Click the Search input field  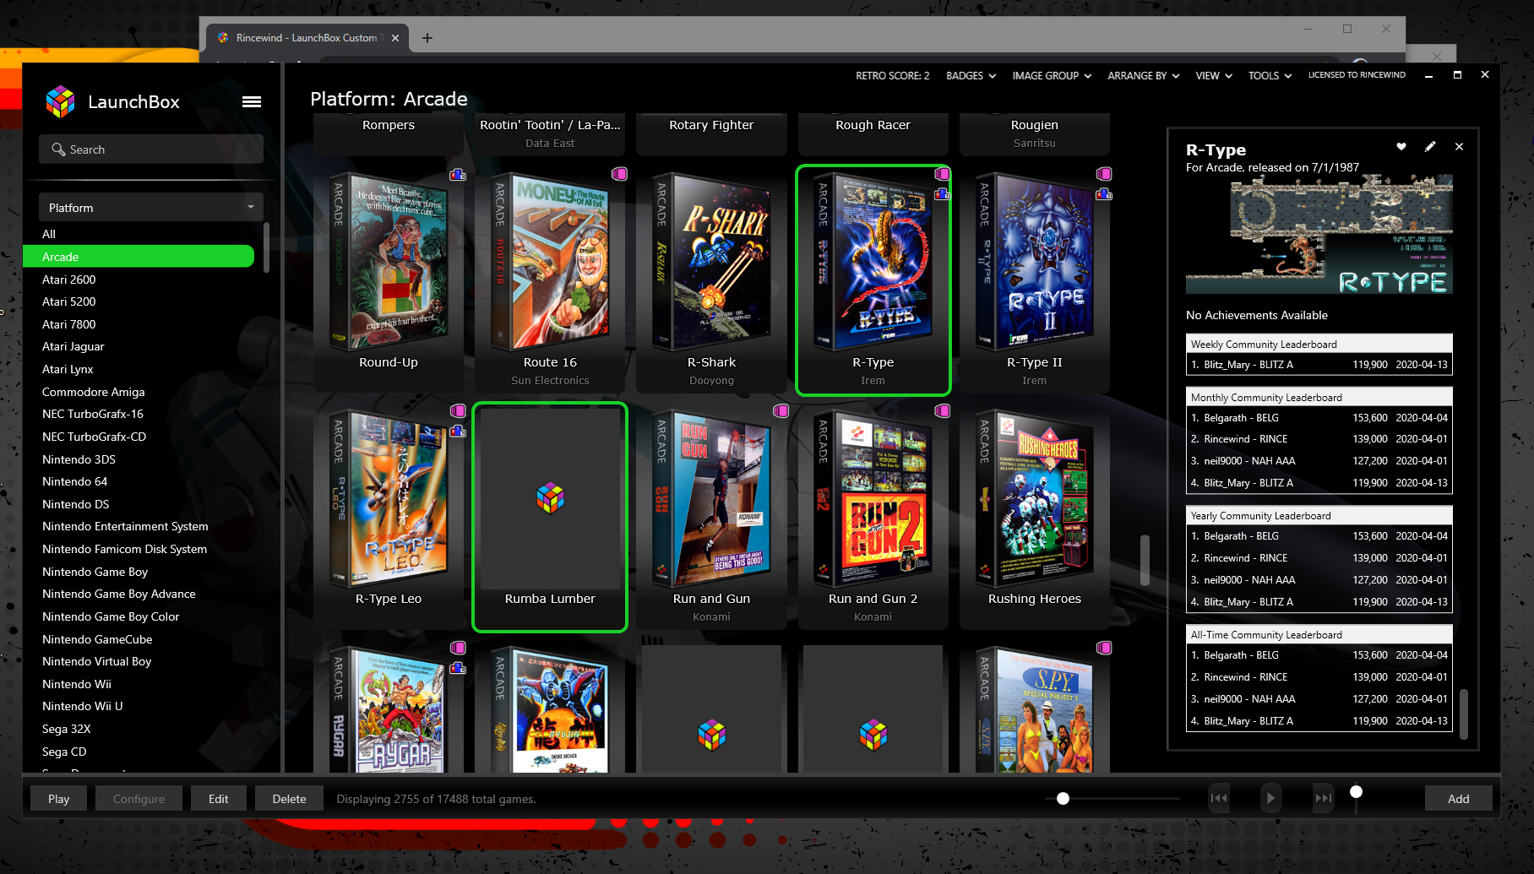click(x=151, y=149)
